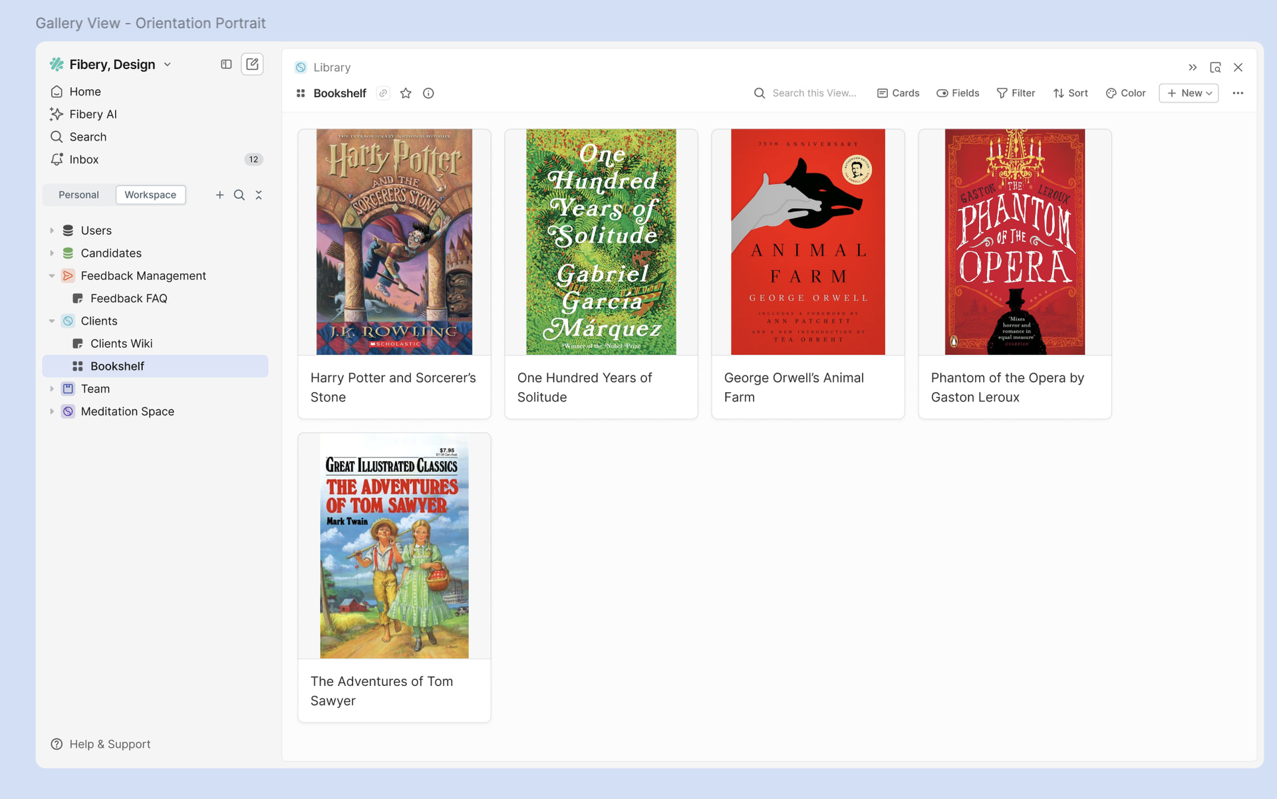Screen dimensions: 1277x799
Task: Open the Bookshelf info icon
Action: tap(428, 93)
